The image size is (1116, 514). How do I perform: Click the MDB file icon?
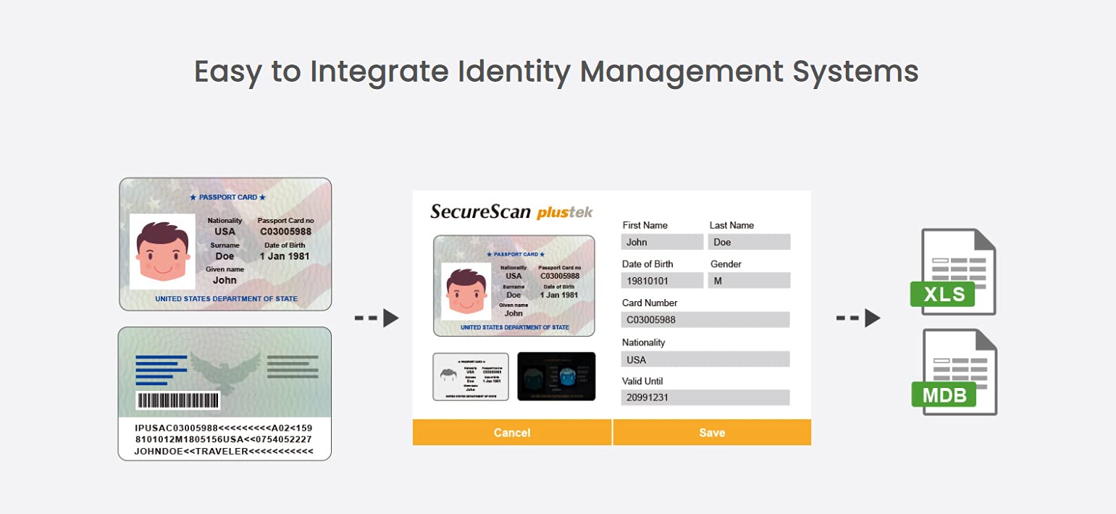[954, 372]
